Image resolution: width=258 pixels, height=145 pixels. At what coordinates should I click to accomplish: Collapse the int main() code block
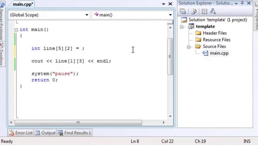coord(16,30)
